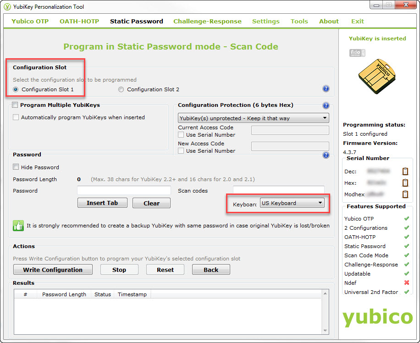Open the Configuration Protection dropdown
This screenshot has height=343, width=420.
point(253,118)
